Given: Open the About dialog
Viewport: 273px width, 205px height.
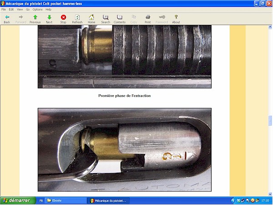Looking at the screenshot, I should point(176,19).
